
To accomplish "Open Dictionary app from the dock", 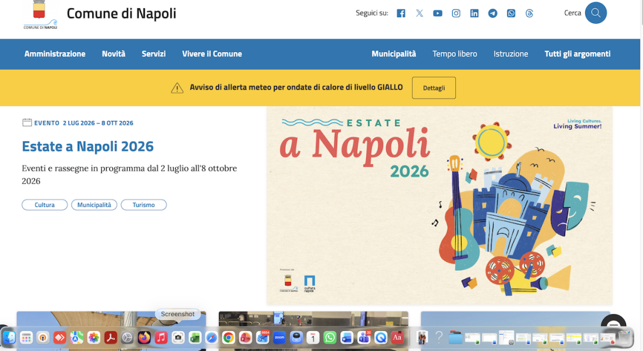I will point(397,337).
